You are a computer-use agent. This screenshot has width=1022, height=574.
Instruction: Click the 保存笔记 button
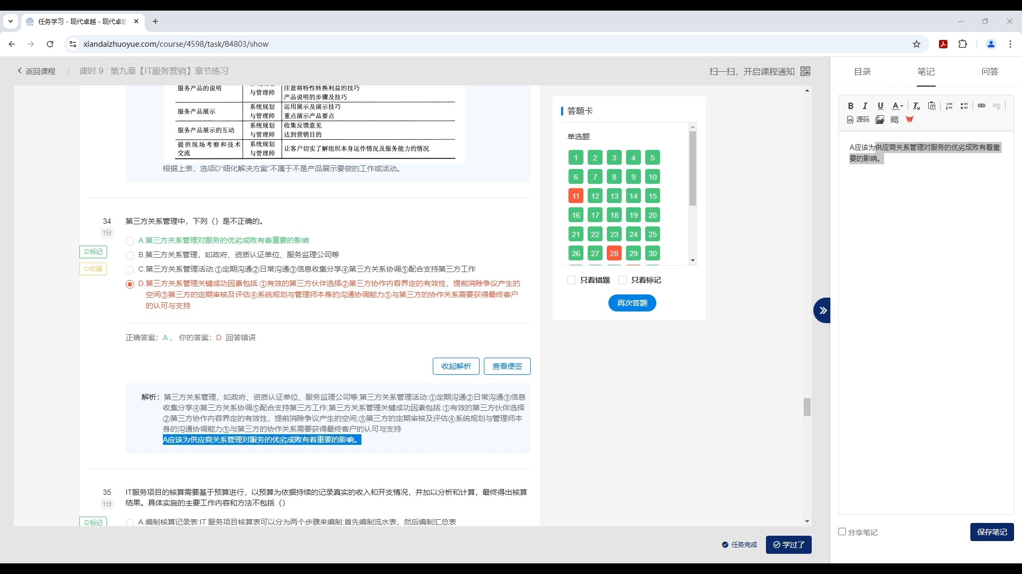coord(992,532)
